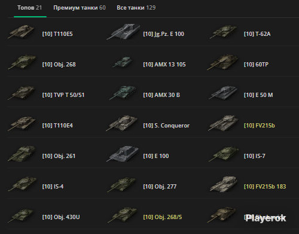Open the [10] TVP T 50/51 entry
Screen dimensions: 299x234
coord(63,95)
